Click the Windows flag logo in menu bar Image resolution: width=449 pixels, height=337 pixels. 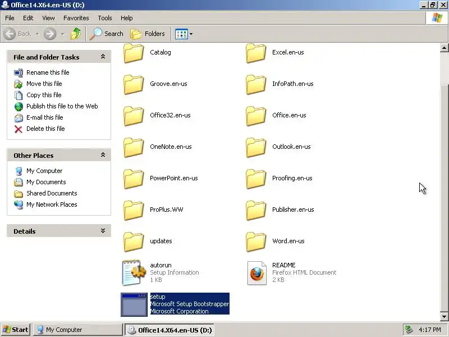tap(437, 18)
